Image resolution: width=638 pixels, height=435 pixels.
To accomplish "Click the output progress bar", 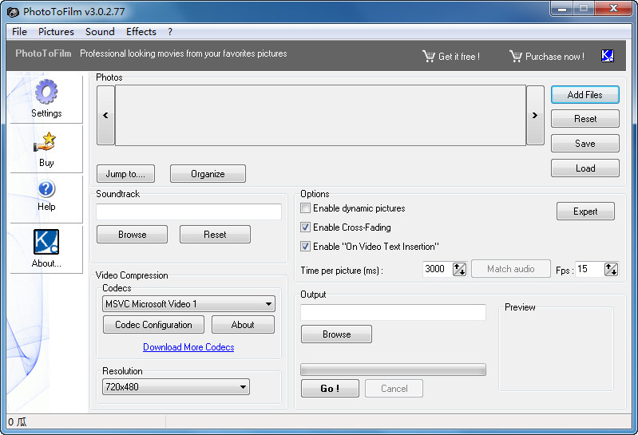I will click(x=393, y=370).
